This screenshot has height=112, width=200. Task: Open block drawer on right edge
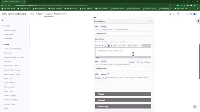[198, 21]
